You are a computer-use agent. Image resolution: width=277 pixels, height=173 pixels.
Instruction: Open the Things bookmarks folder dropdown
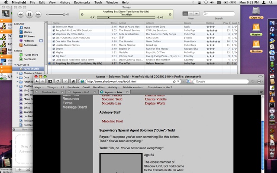point(52,87)
